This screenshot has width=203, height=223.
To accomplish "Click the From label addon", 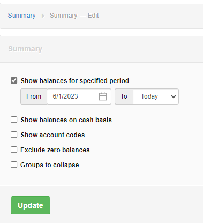I will tap(34, 96).
